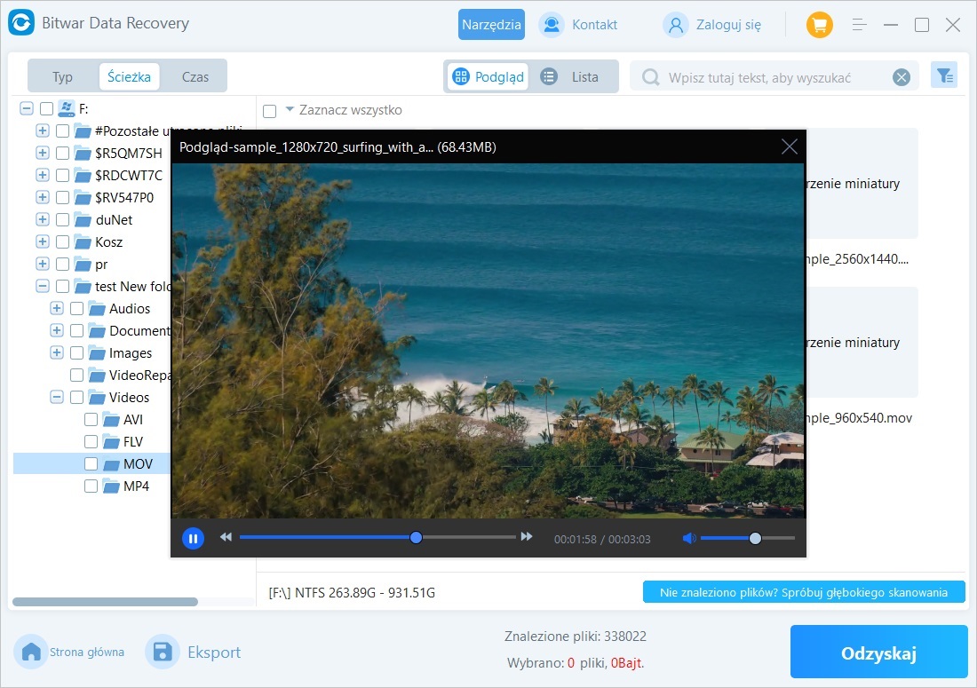This screenshot has width=977, height=688.
Task: Click the video volume slider handle
Action: pyautogui.click(x=755, y=538)
